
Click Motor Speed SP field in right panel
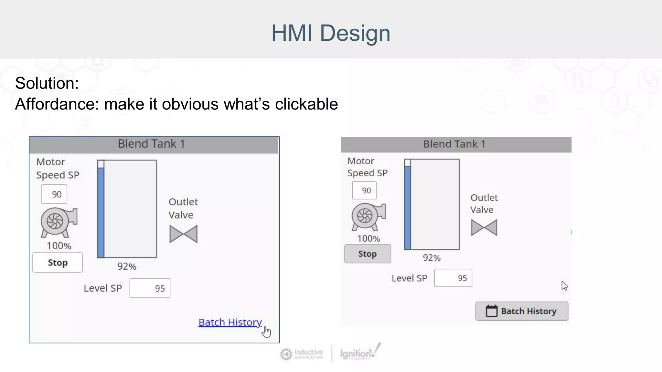364,191
